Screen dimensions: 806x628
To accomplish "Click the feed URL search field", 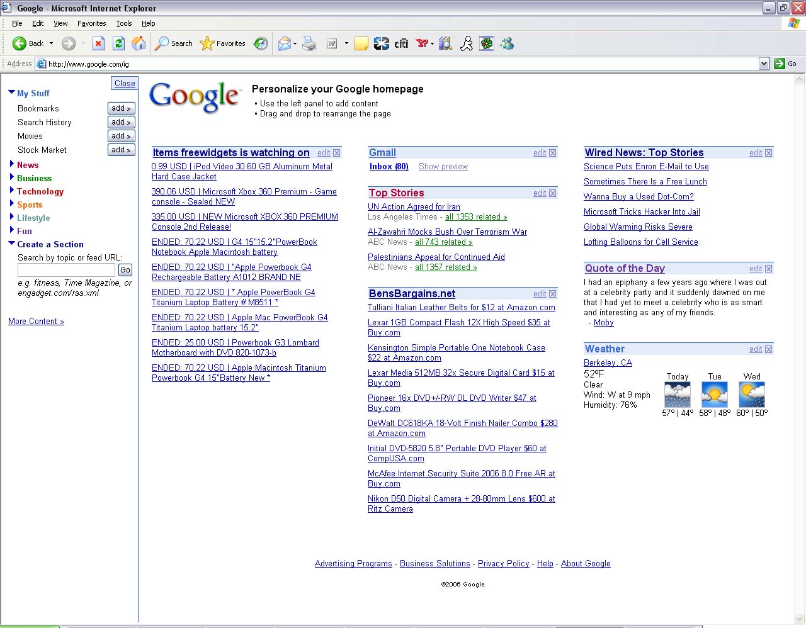I will click(x=66, y=270).
